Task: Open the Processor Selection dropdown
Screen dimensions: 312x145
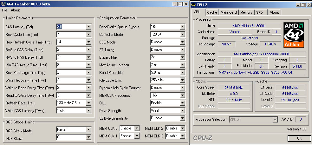Action: tap(275, 120)
